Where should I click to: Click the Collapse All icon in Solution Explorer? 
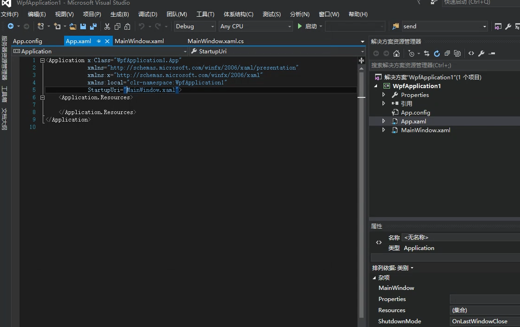click(447, 53)
